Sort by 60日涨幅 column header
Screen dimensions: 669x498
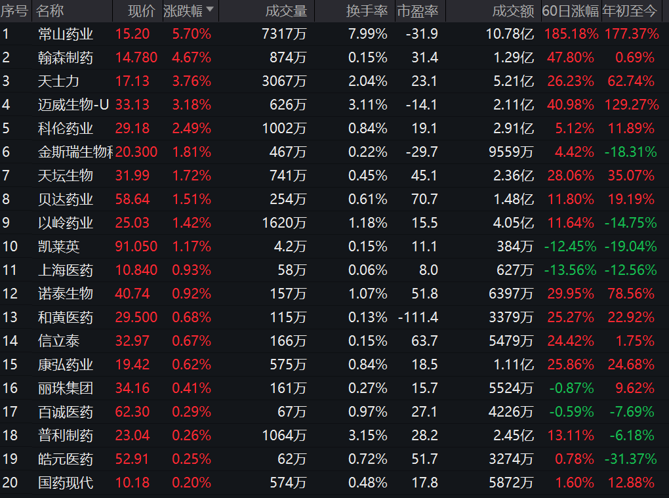click(571, 10)
